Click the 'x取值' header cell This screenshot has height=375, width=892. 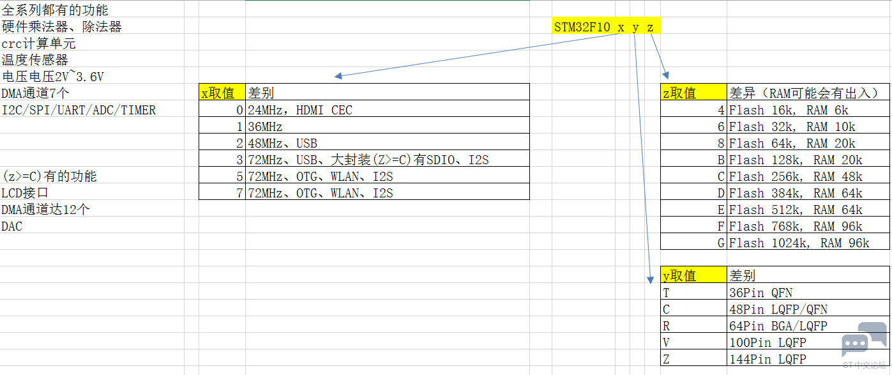[222, 93]
